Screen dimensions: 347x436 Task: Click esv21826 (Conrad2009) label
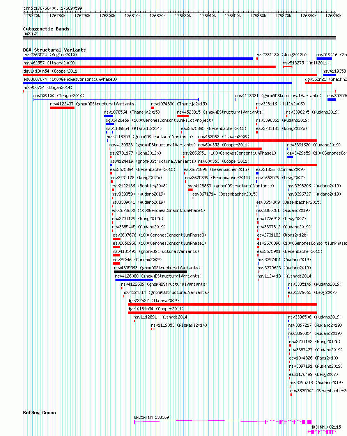[x=280, y=170]
